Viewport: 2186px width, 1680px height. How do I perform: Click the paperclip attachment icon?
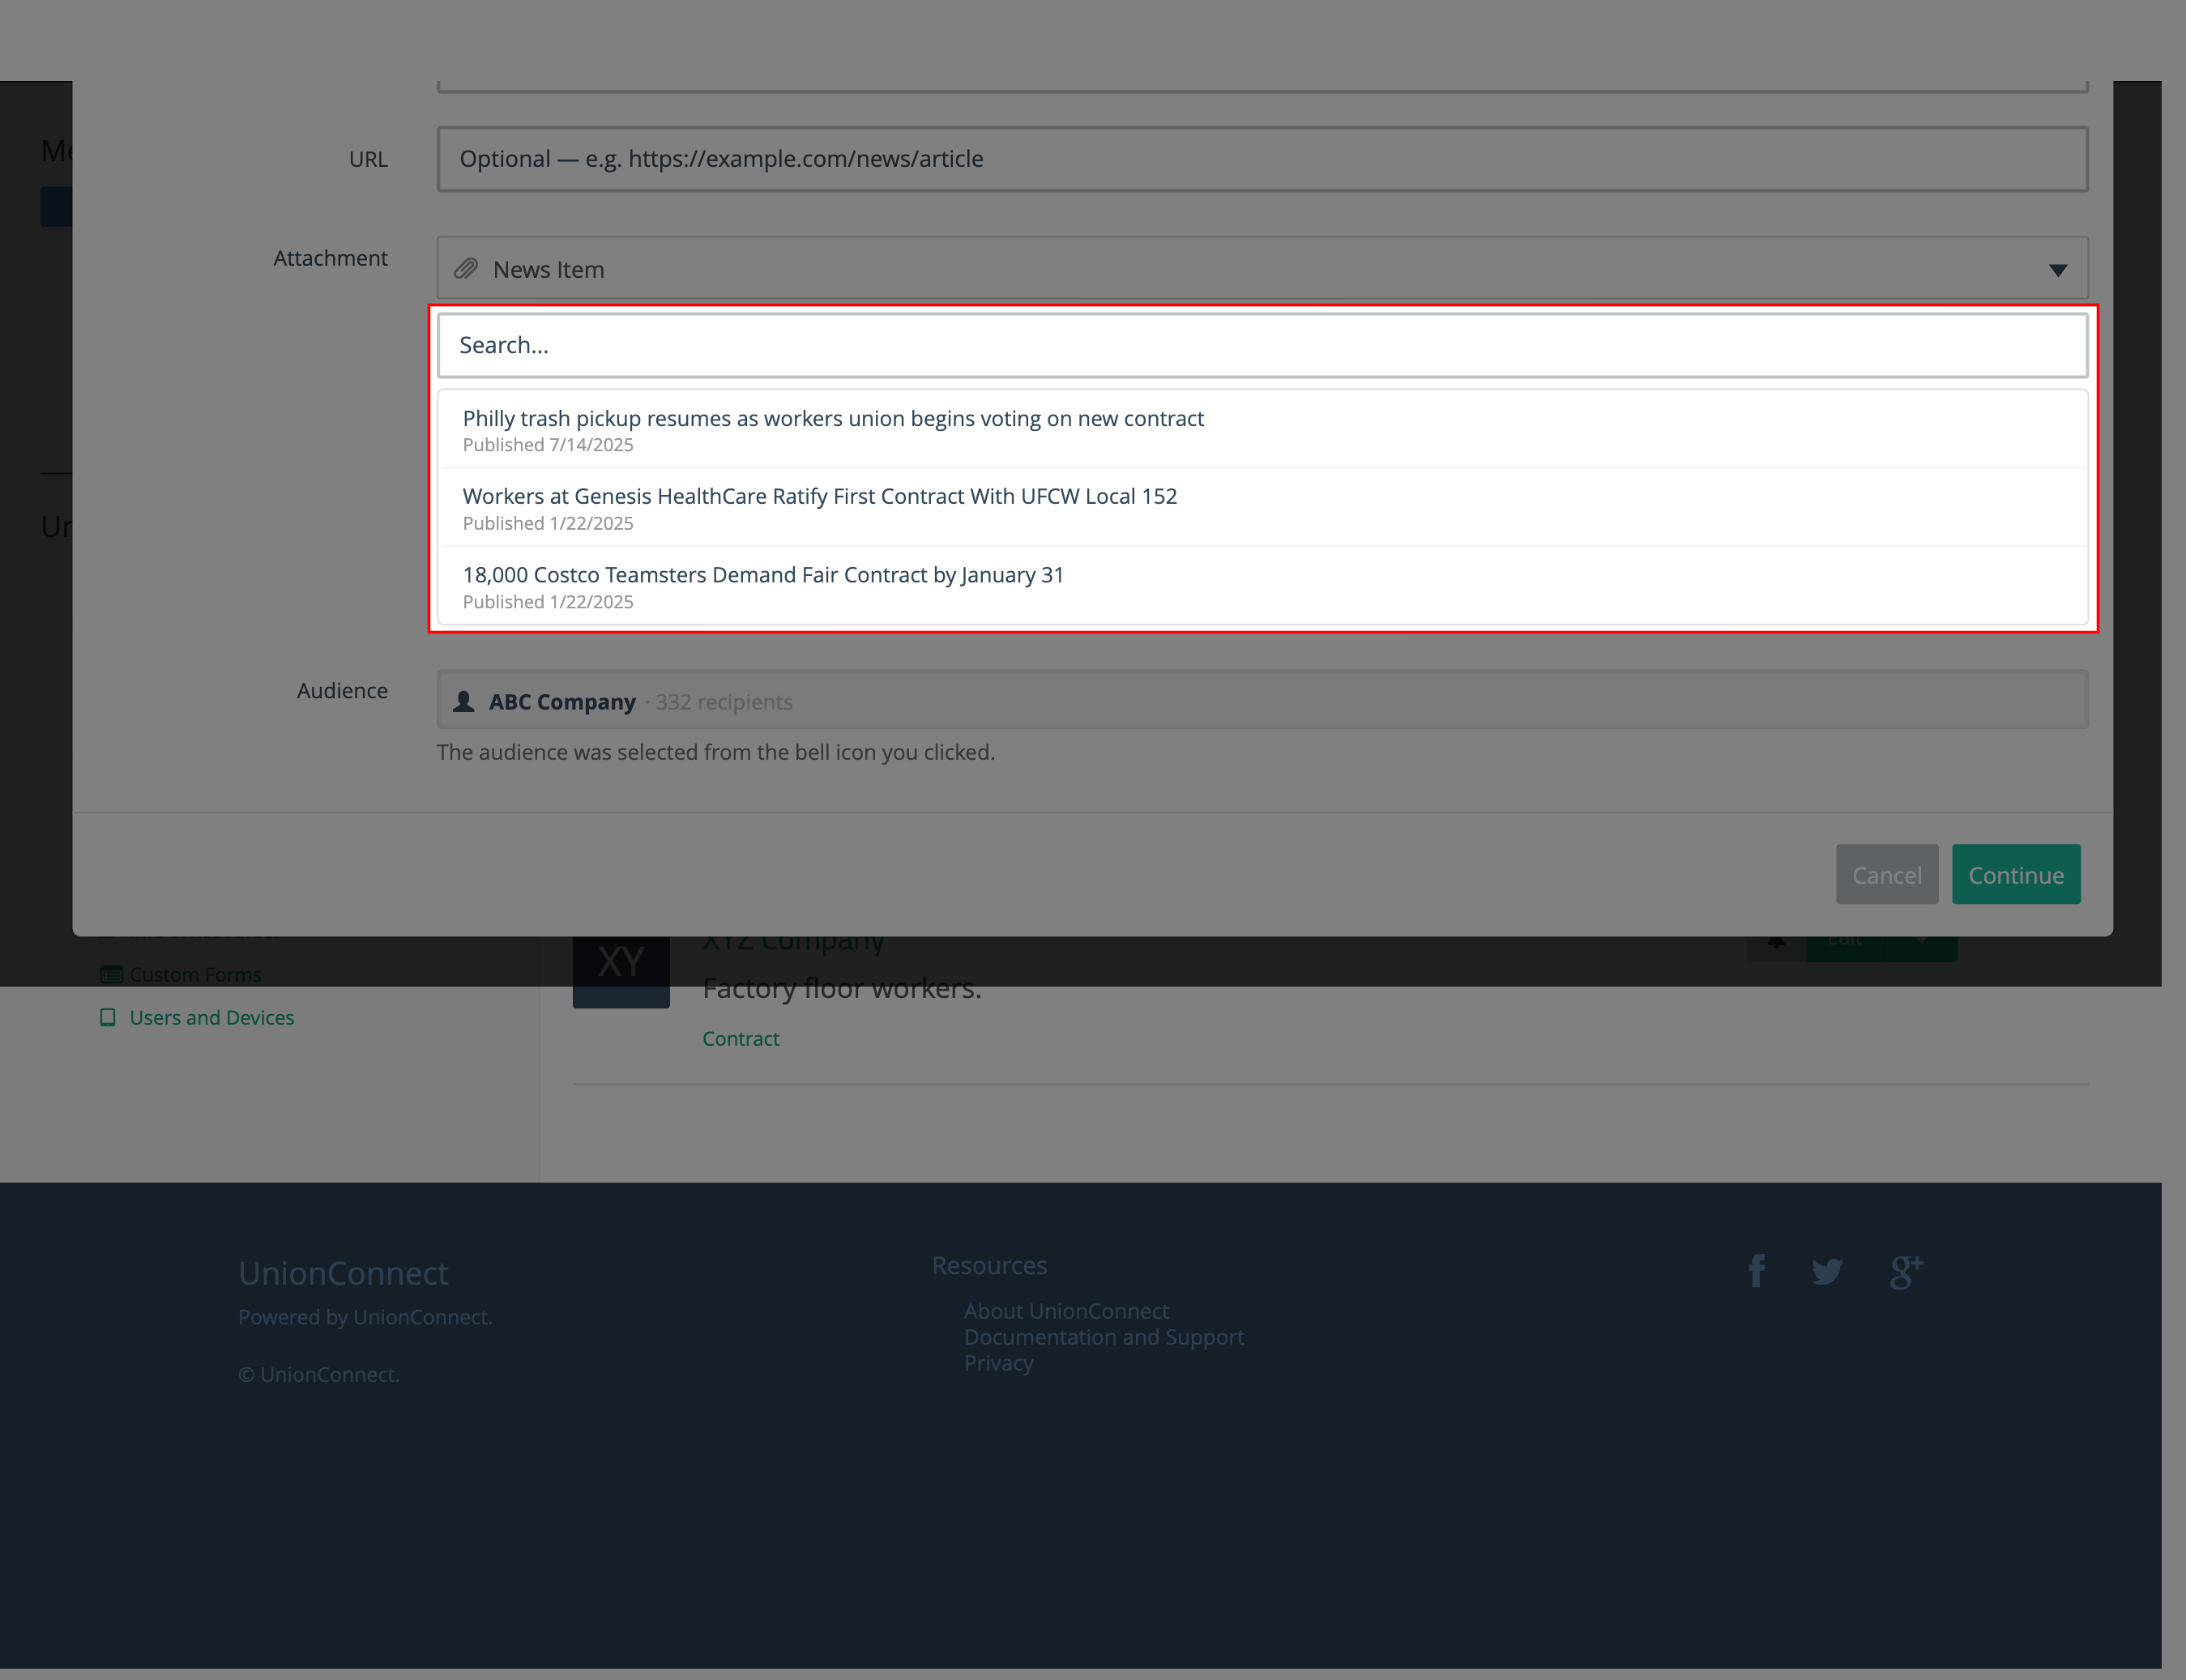[466, 269]
